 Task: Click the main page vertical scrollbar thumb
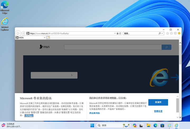[180, 55]
